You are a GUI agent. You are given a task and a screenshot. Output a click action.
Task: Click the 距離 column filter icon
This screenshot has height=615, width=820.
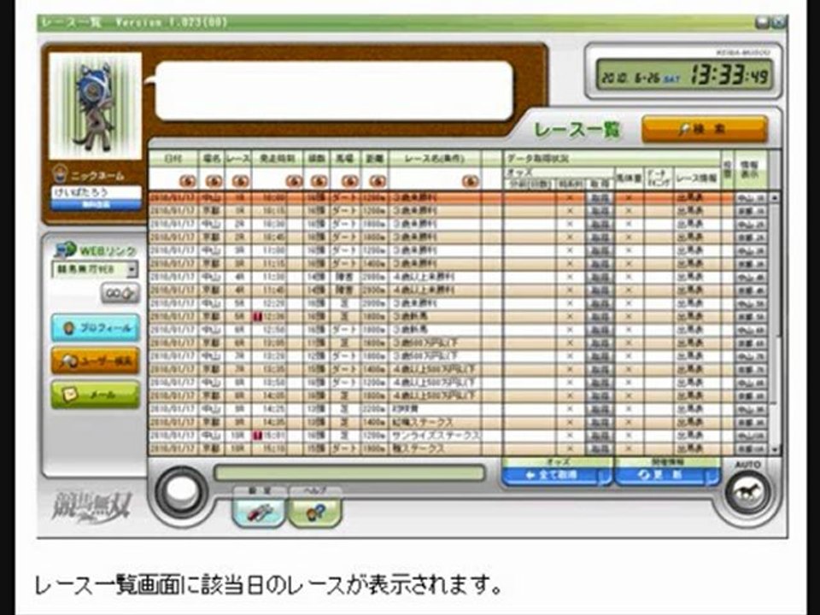(377, 181)
